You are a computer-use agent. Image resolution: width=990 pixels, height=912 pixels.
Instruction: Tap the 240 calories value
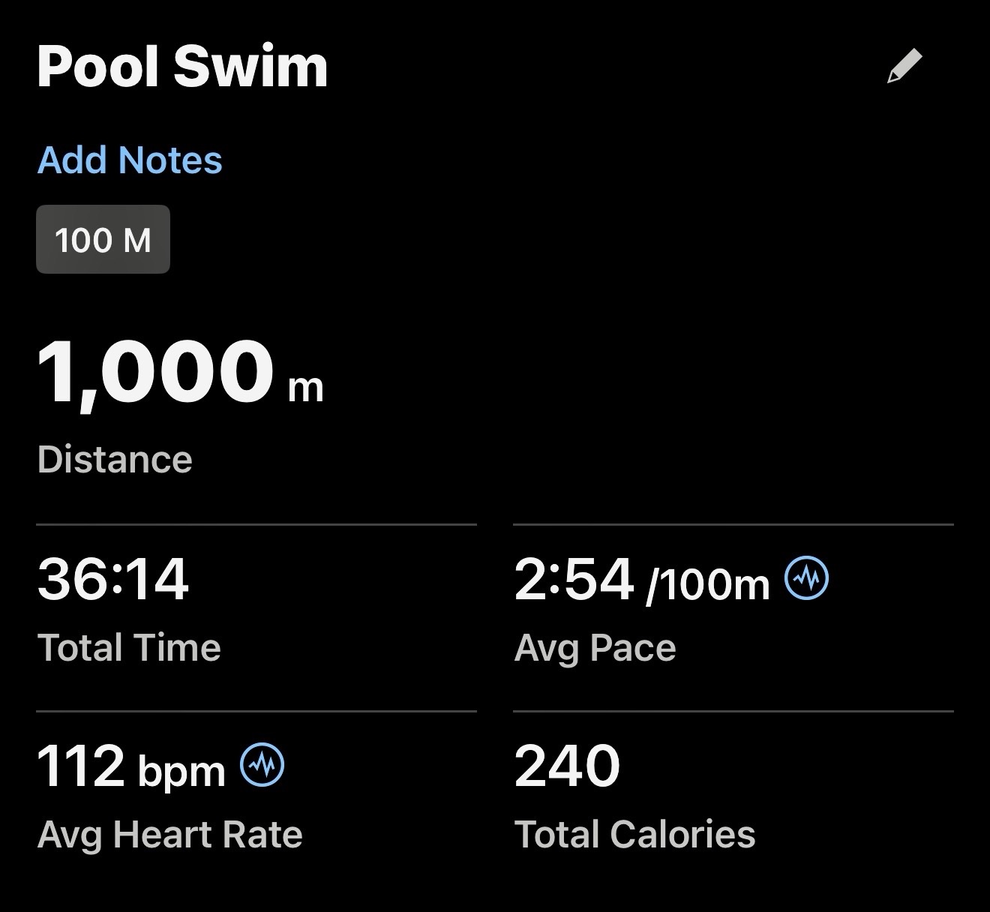567,766
